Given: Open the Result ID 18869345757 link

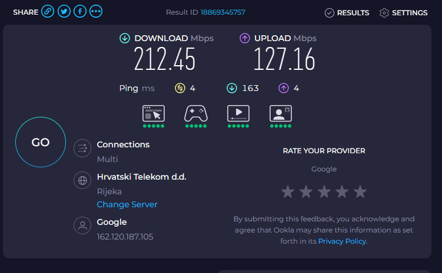Looking at the screenshot, I should (222, 12).
